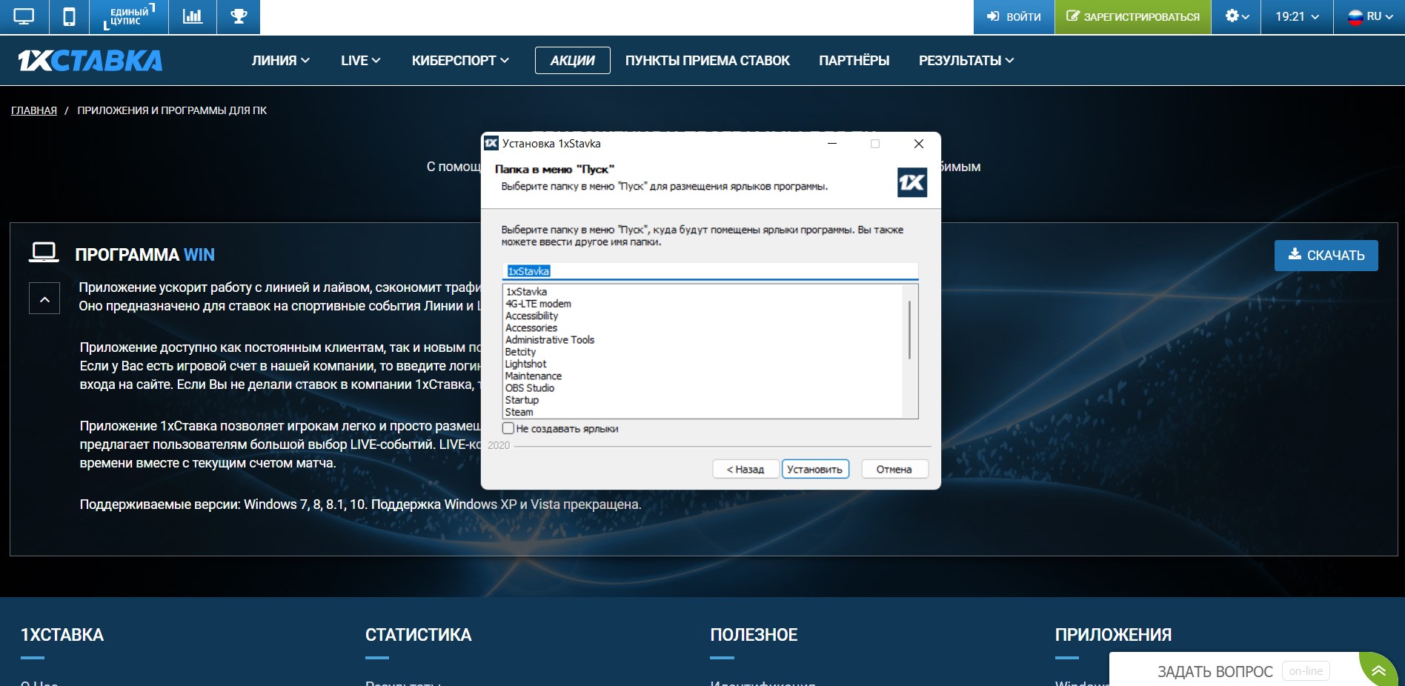Click Установить install button
The width and height of the screenshot is (1405, 686).
point(815,469)
